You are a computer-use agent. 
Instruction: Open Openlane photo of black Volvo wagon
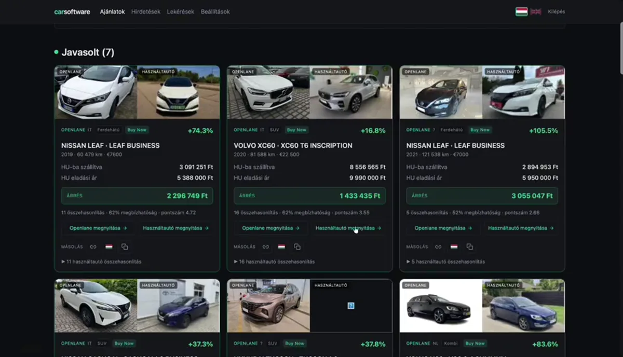[x=441, y=306]
